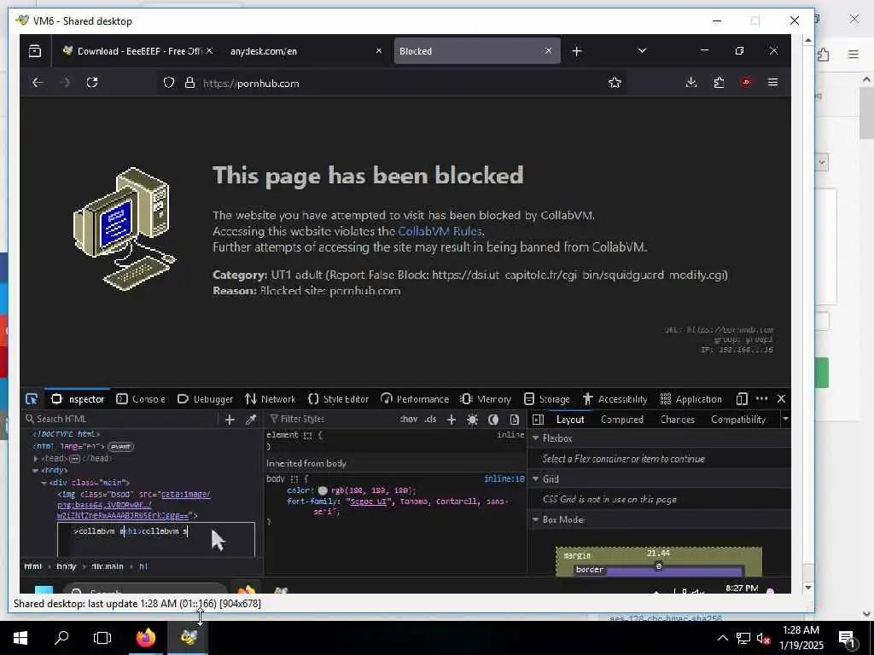Collapse the Grid section

pyautogui.click(x=536, y=479)
